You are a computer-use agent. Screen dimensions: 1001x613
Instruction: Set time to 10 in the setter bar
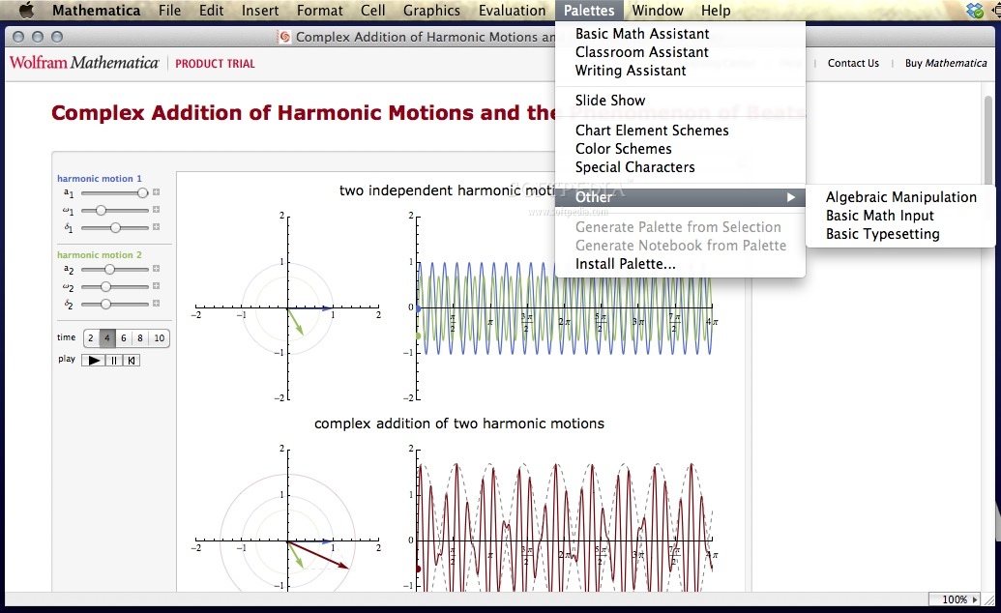pyautogui.click(x=160, y=337)
